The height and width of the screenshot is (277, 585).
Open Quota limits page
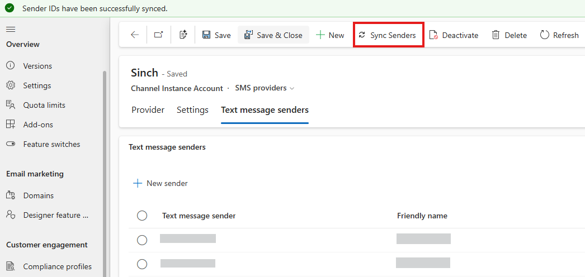pos(44,105)
